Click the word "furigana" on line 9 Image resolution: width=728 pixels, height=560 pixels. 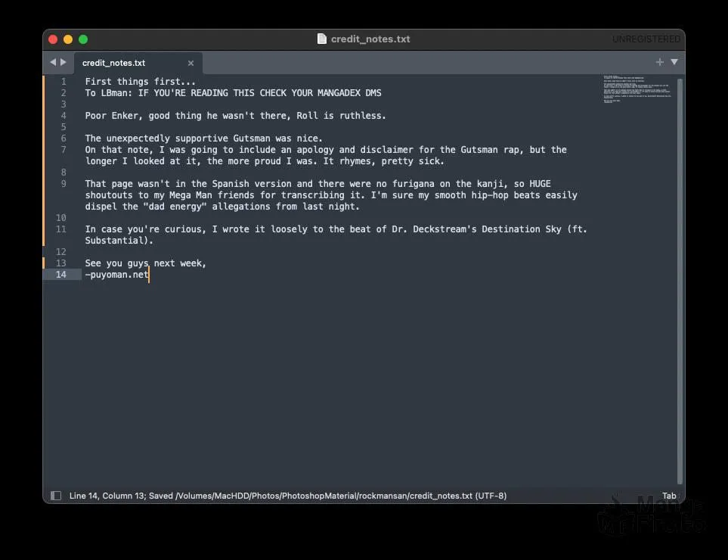pos(414,184)
